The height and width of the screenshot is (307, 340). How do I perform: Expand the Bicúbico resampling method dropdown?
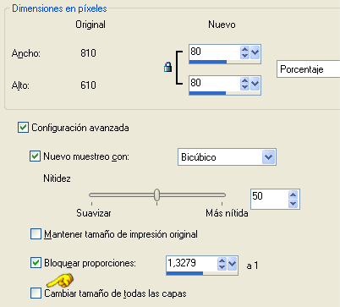pyautogui.click(x=268, y=156)
